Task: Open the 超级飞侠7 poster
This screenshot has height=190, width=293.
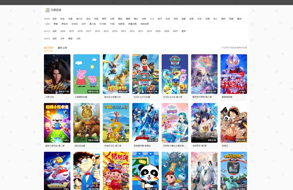Action: click(x=57, y=171)
